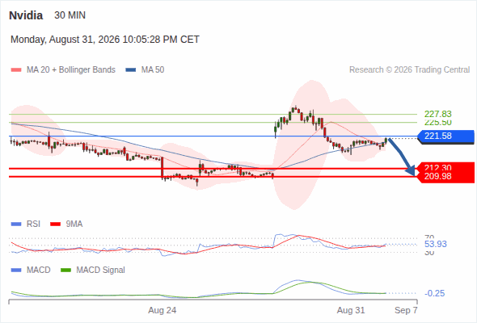Click the blue downward forecast arrow
This screenshot has width=477, height=323.
pos(402,157)
